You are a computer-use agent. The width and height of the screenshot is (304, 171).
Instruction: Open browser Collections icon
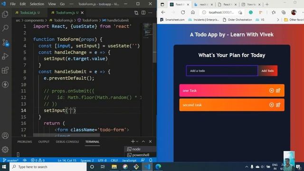click(284, 12)
